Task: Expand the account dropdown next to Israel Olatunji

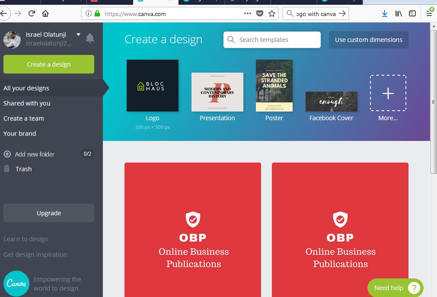Action: click(78, 34)
